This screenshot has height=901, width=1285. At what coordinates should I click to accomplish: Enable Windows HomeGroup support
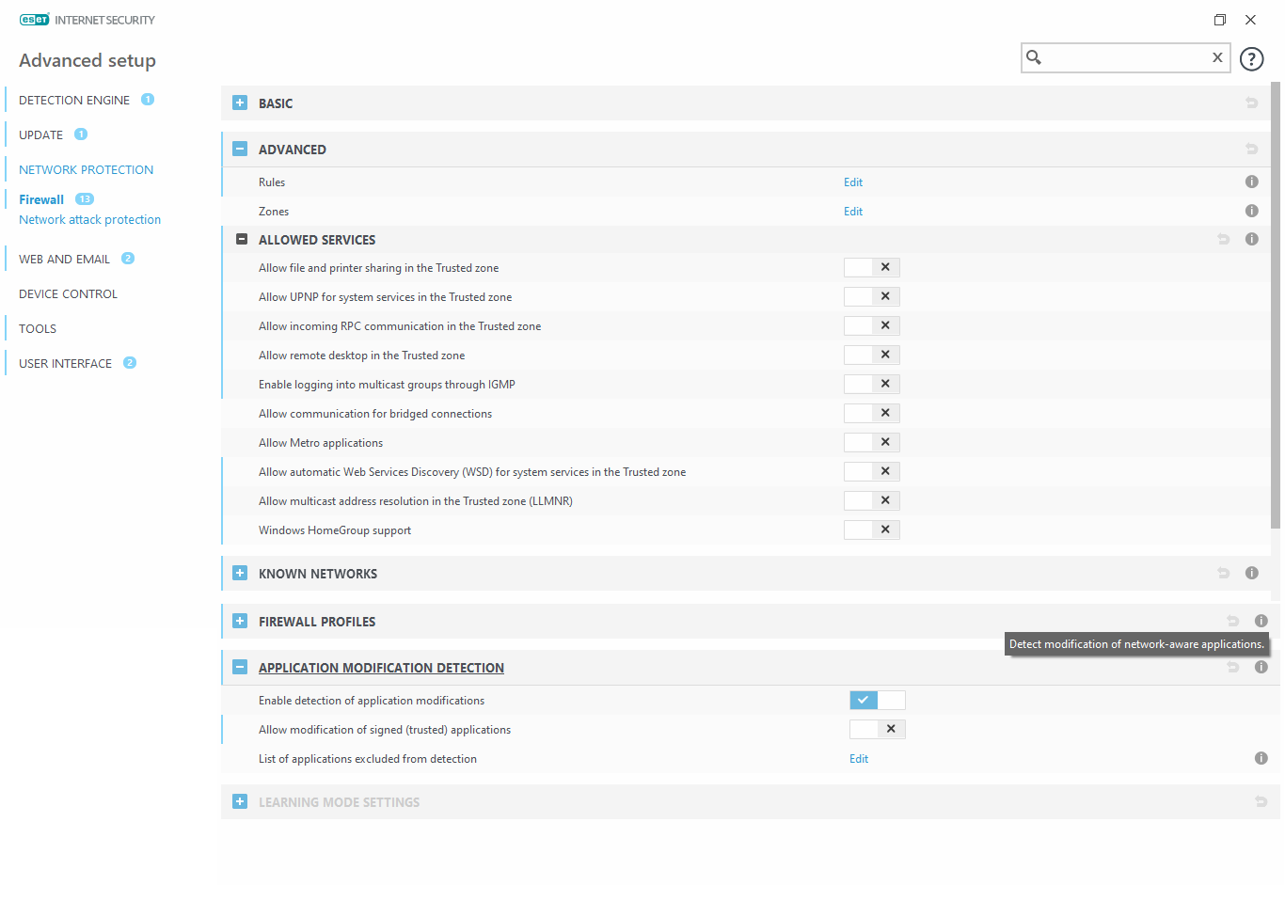(x=872, y=530)
